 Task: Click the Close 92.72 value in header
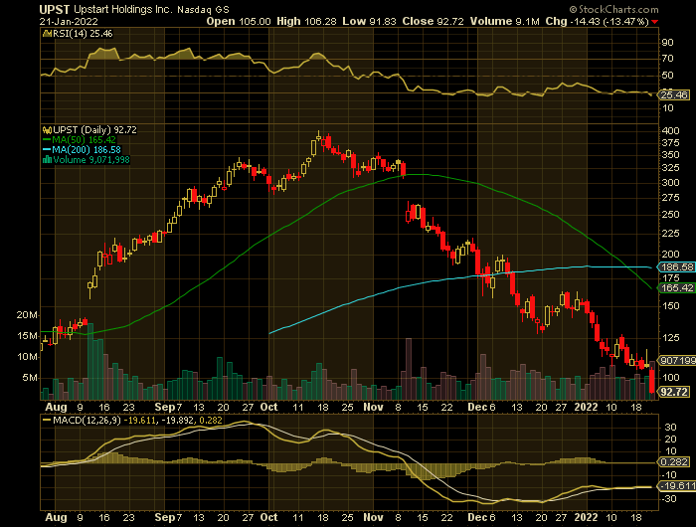434,21
